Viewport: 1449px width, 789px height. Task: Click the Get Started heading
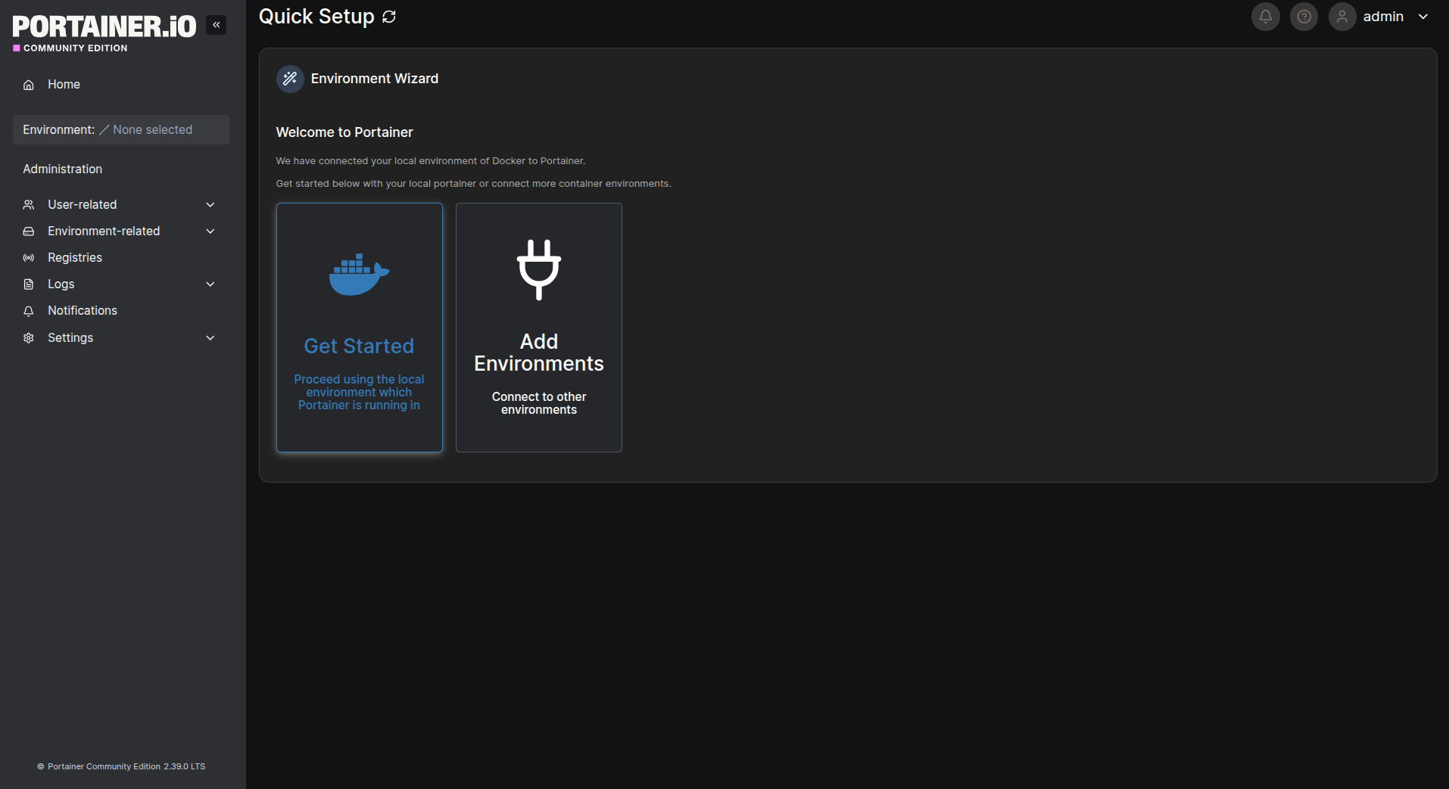point(359,346)
